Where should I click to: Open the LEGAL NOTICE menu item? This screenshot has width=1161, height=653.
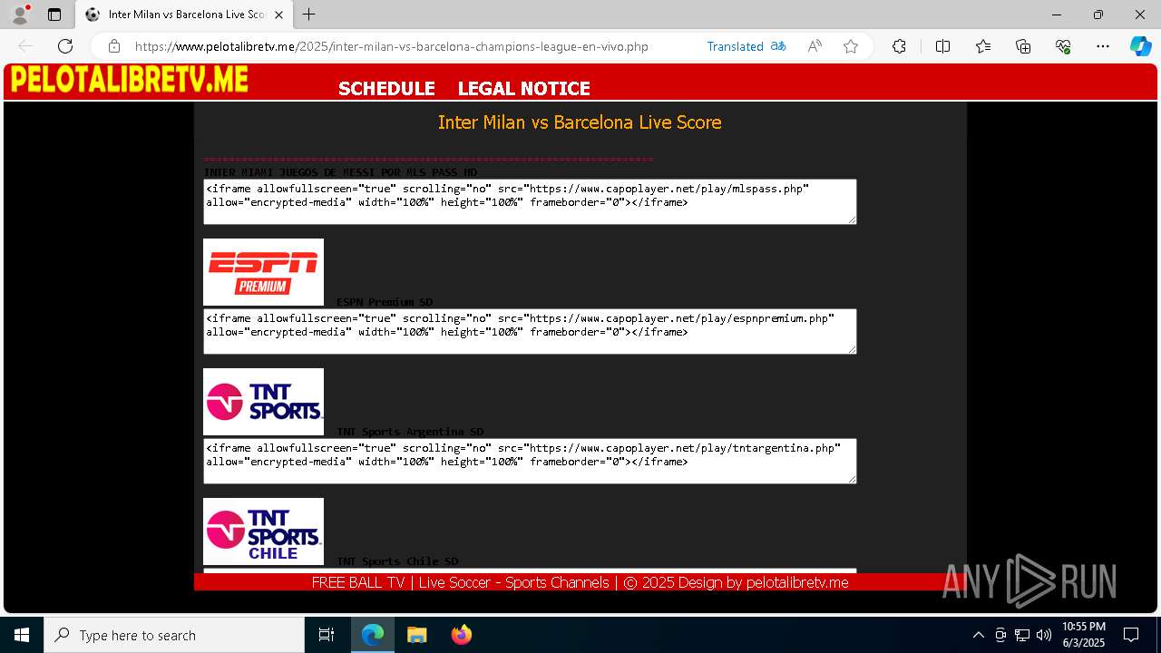pos(523,88)
